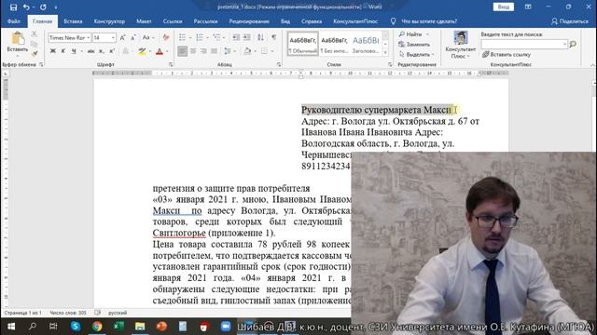Click the Заменить replace button
This screenshot has height=335, width=597.
[414, 45]
